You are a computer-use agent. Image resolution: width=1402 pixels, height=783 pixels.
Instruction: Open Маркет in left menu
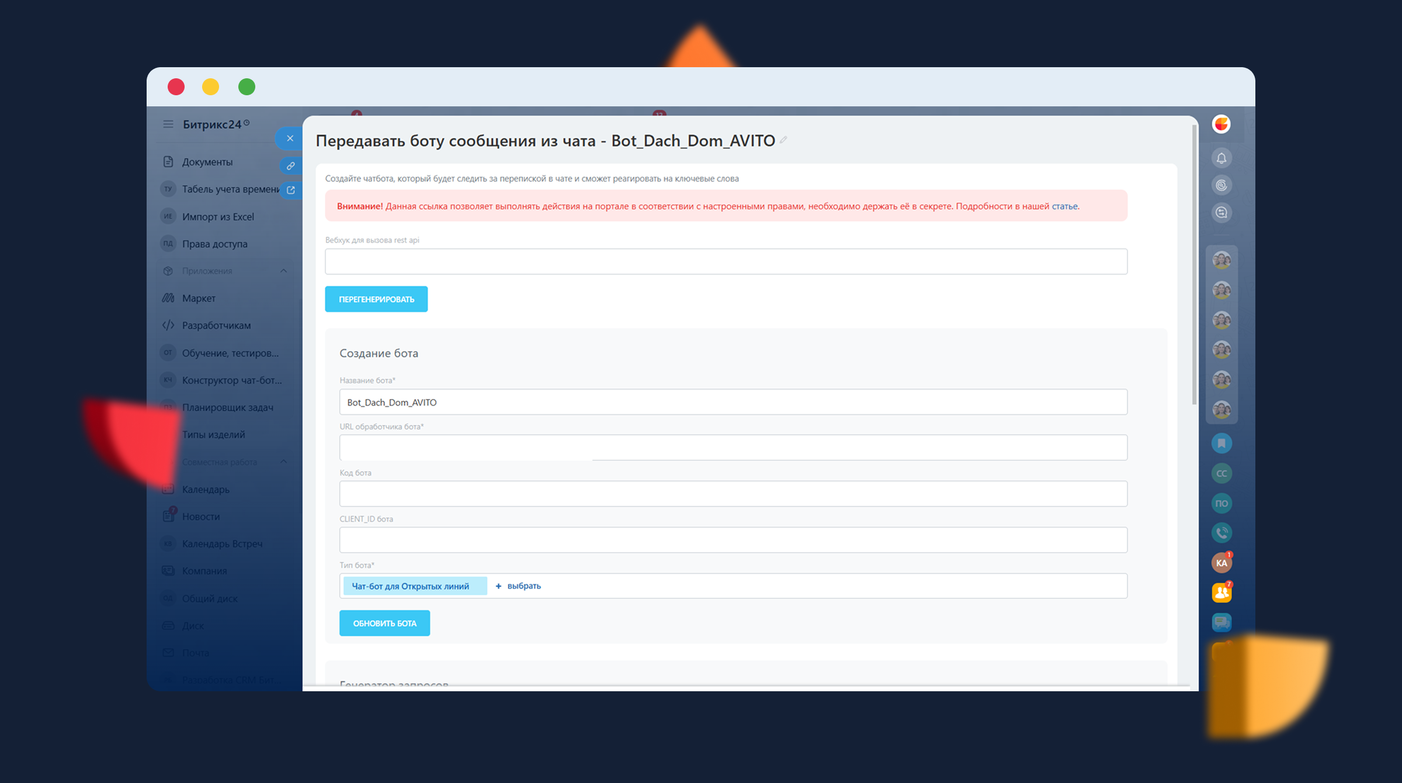click(x=199, y=298)
